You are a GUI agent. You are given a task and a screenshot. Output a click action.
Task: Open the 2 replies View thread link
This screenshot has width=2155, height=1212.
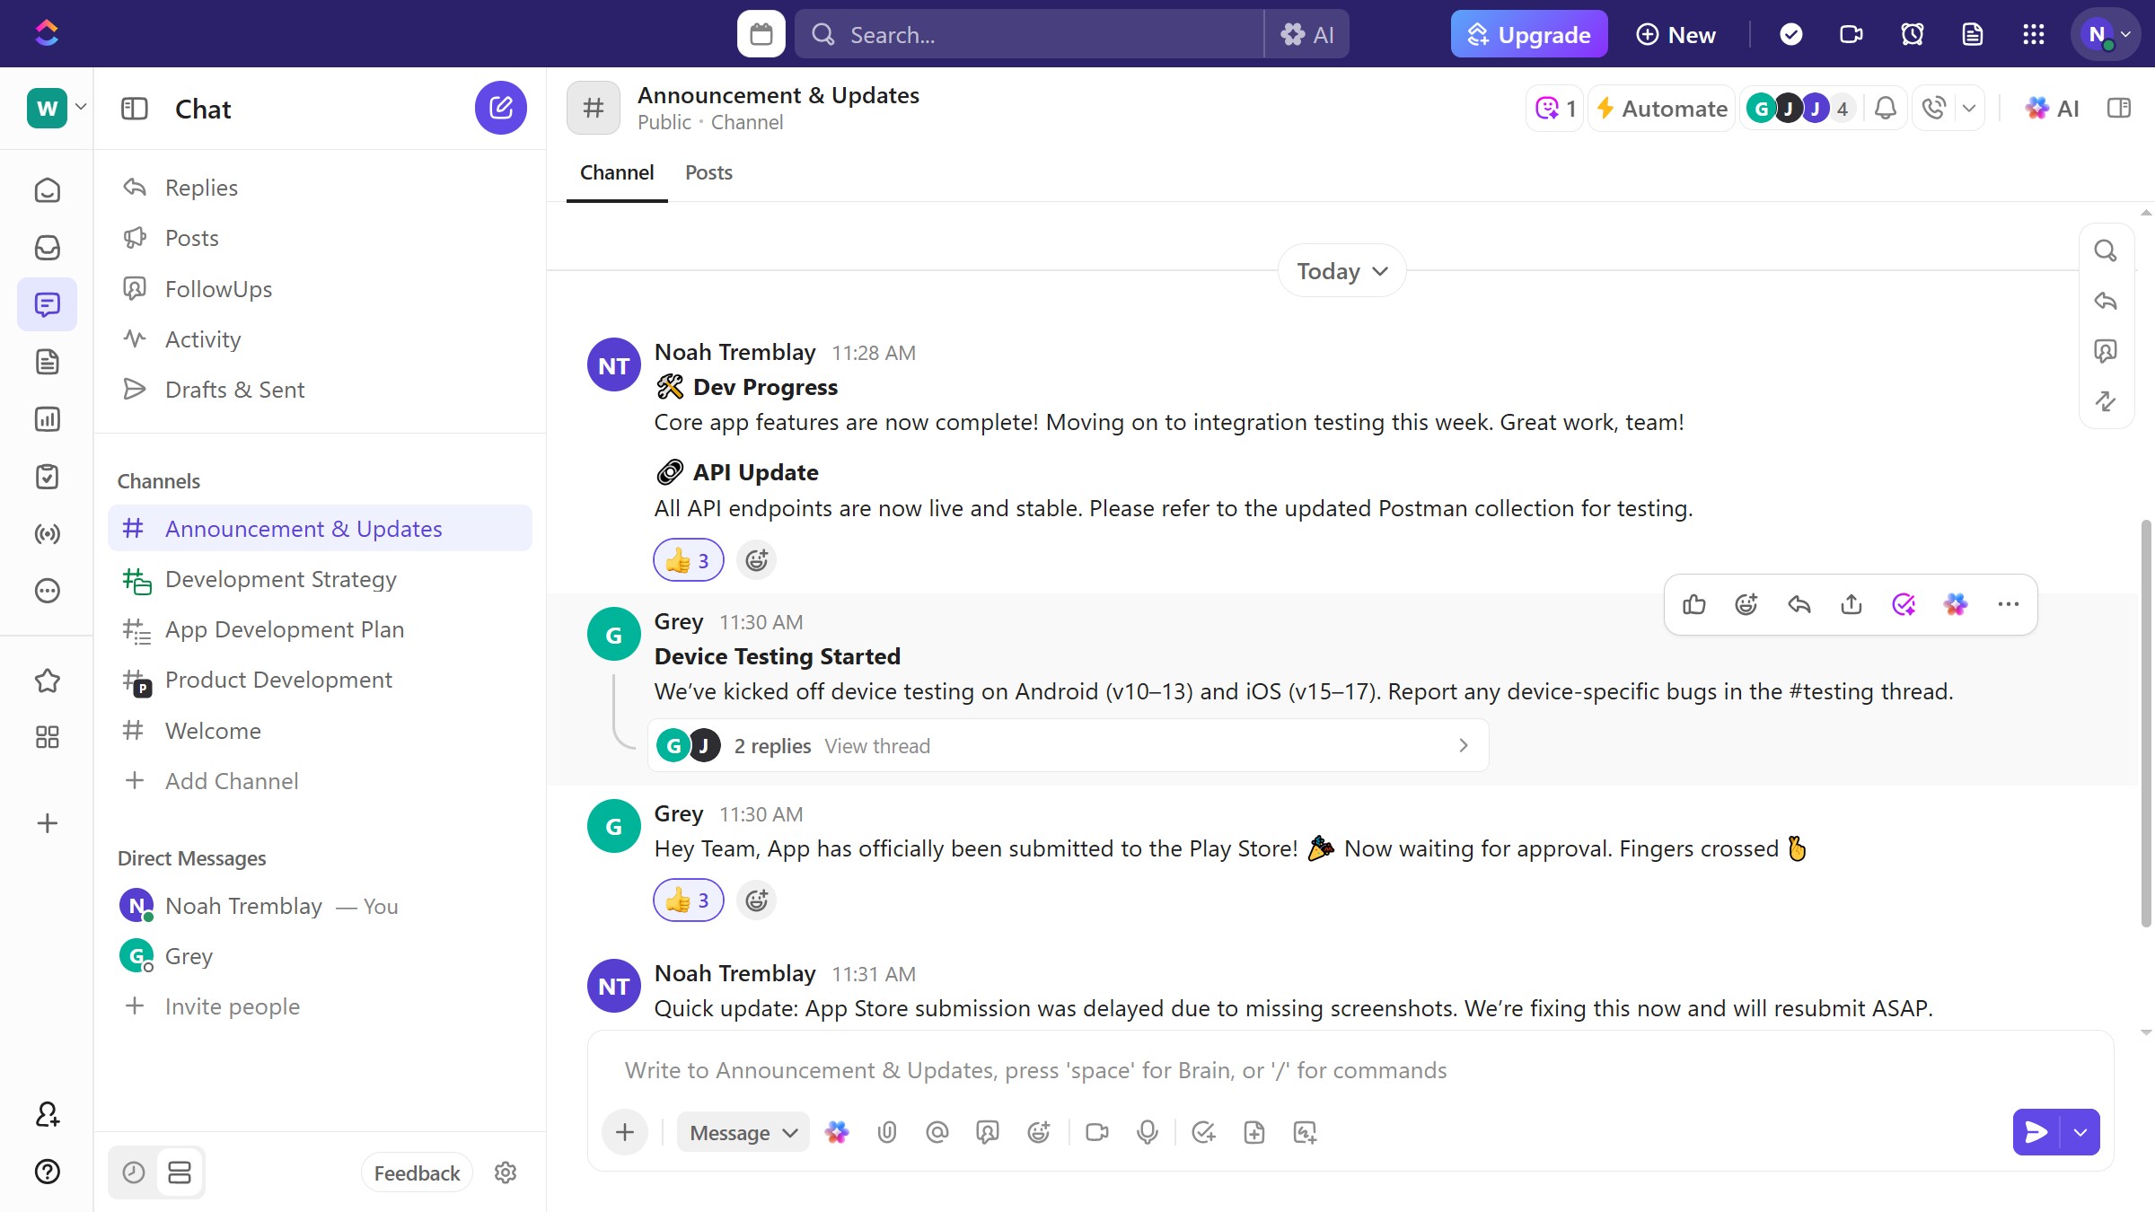[876, 746]
